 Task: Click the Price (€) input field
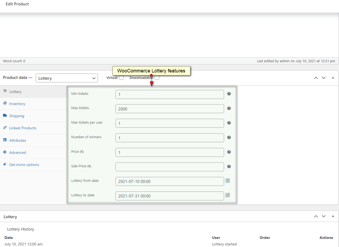170,153
